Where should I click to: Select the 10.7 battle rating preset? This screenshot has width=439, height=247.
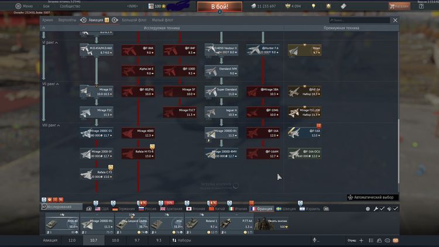click(92, 240)
